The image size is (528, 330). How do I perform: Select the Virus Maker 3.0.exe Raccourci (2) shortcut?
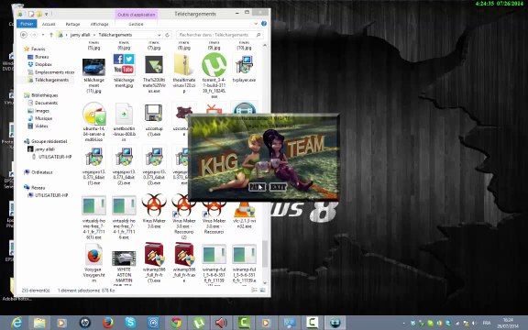coord(184,205)
